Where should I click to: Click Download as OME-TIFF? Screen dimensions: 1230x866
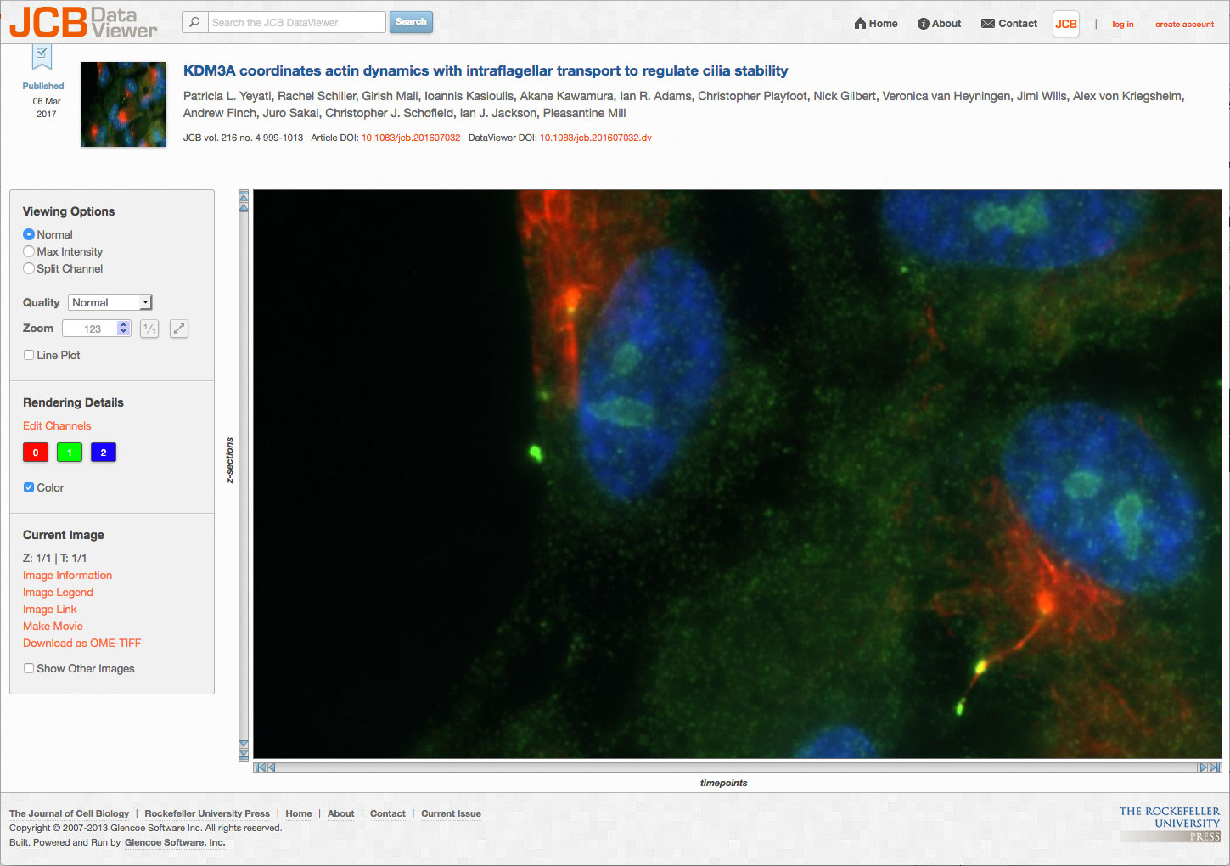(81, 643)
